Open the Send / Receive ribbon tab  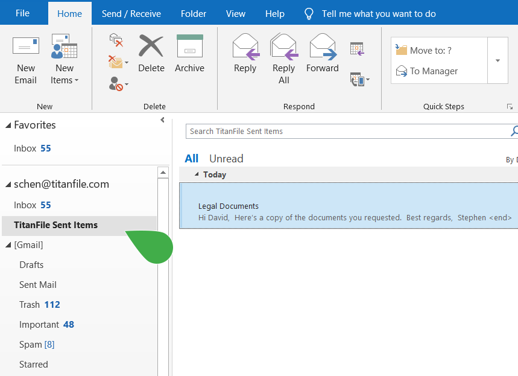tap(131, 13)
